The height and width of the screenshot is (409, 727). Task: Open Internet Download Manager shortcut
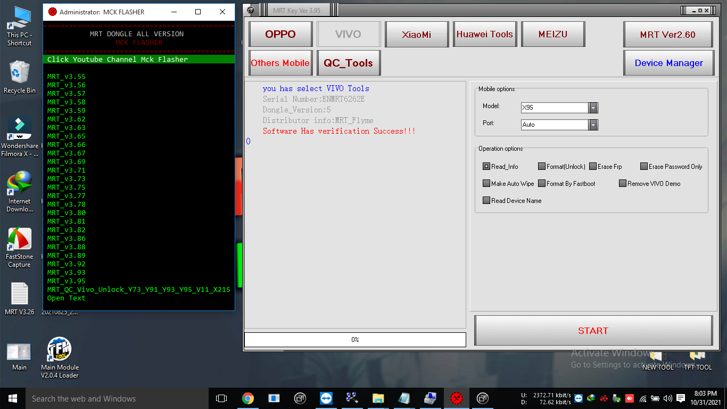[20, 192]
